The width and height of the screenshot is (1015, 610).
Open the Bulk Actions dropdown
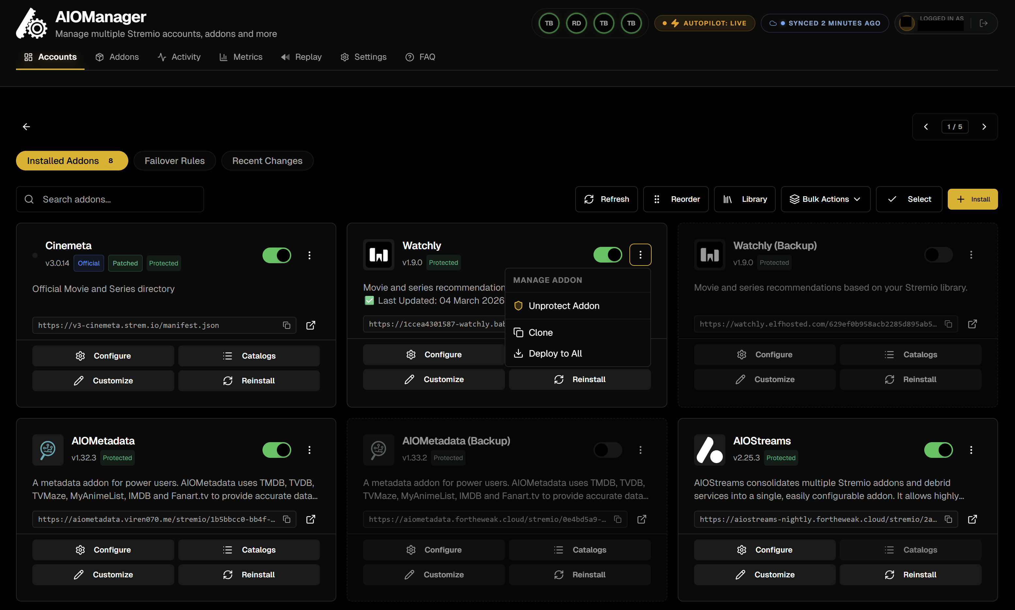click(x=825, y=199)
